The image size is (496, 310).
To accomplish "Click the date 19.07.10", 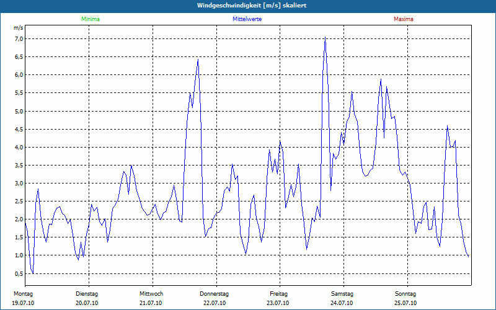I will tap(23, 303).
